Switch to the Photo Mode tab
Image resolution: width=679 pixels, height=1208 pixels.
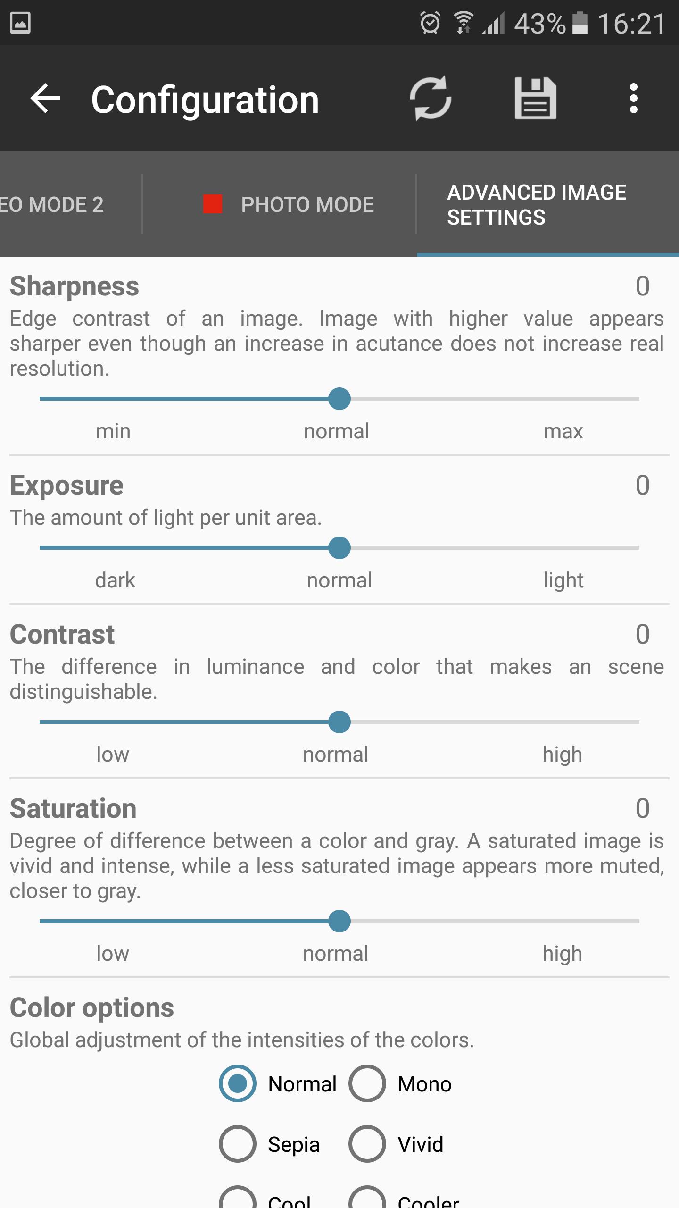pyautogui.click(x=289, y=204)
